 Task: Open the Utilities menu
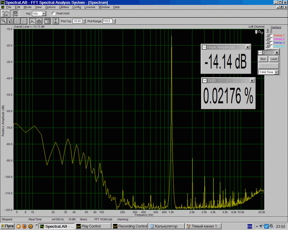(64, 7)
